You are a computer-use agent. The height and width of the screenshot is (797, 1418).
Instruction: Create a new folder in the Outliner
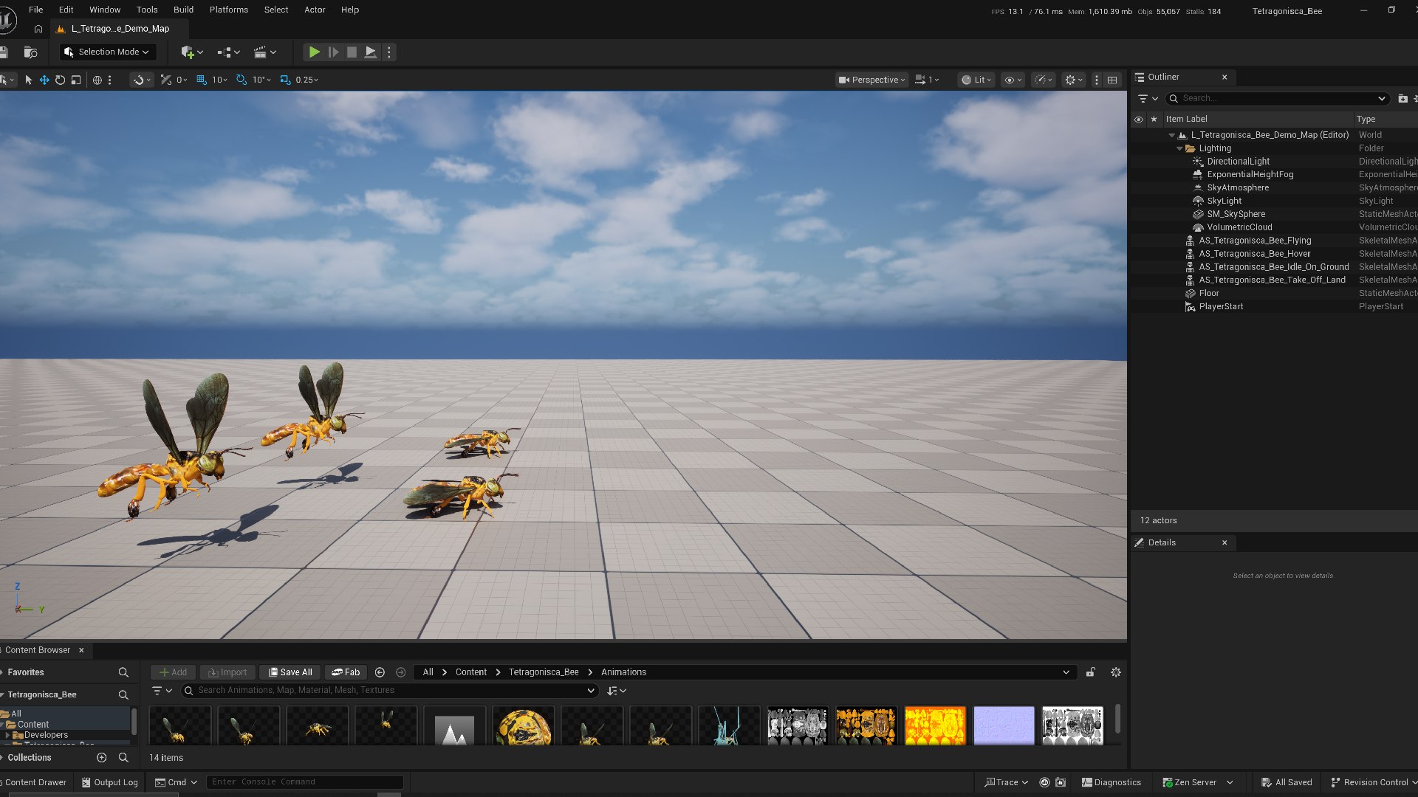pyautogui.click(x=1402, y=98)
